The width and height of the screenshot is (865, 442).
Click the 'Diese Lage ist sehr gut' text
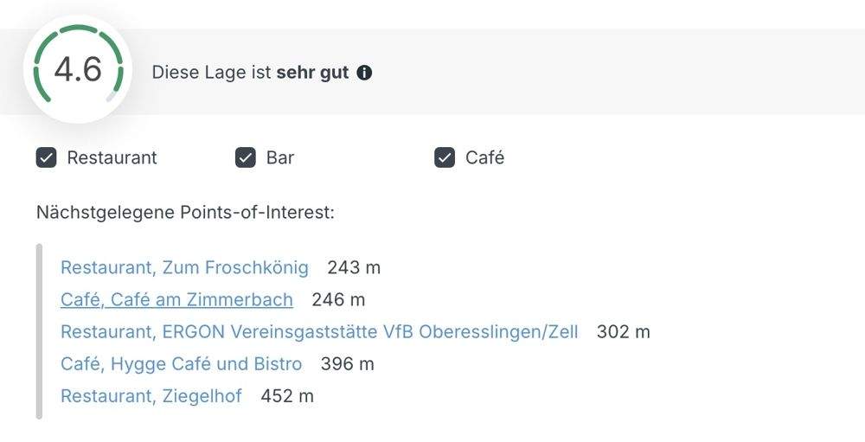point(250,73)
